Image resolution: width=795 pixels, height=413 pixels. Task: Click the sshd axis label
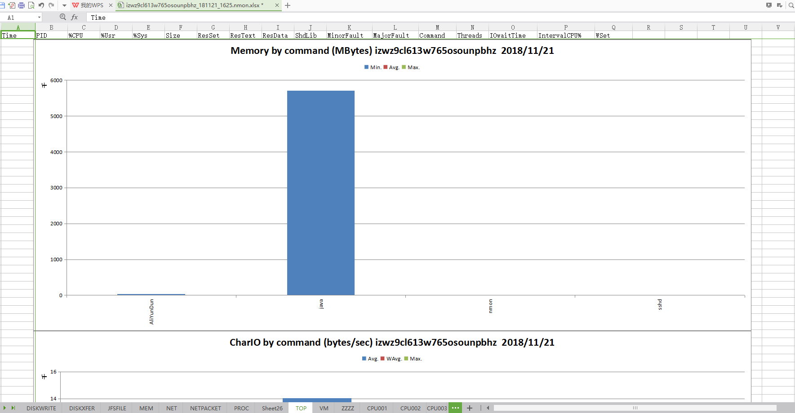[660, 304]
